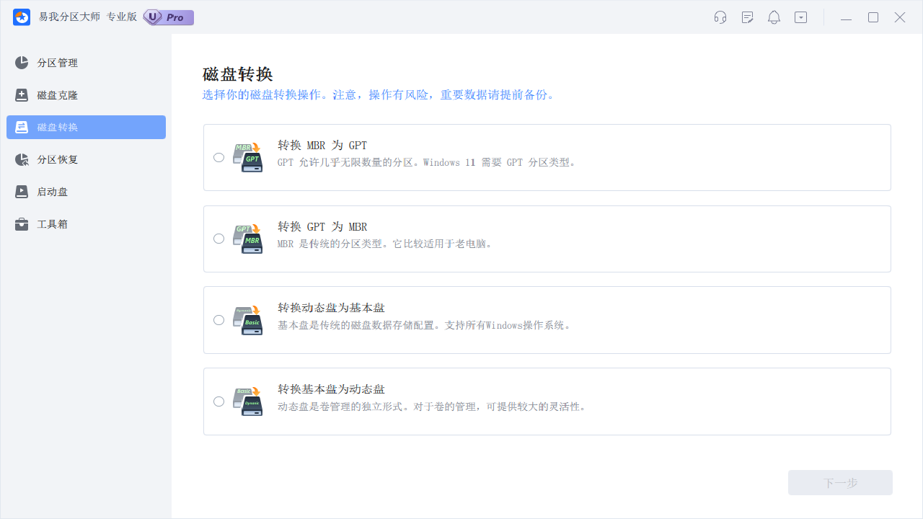
Task: Expand the dropdown arrow in title bar
Action: (x=800, y=17)
